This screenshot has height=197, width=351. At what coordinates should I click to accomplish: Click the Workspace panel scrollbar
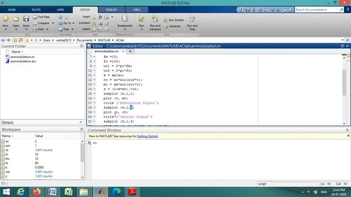[x=82, y=153]
